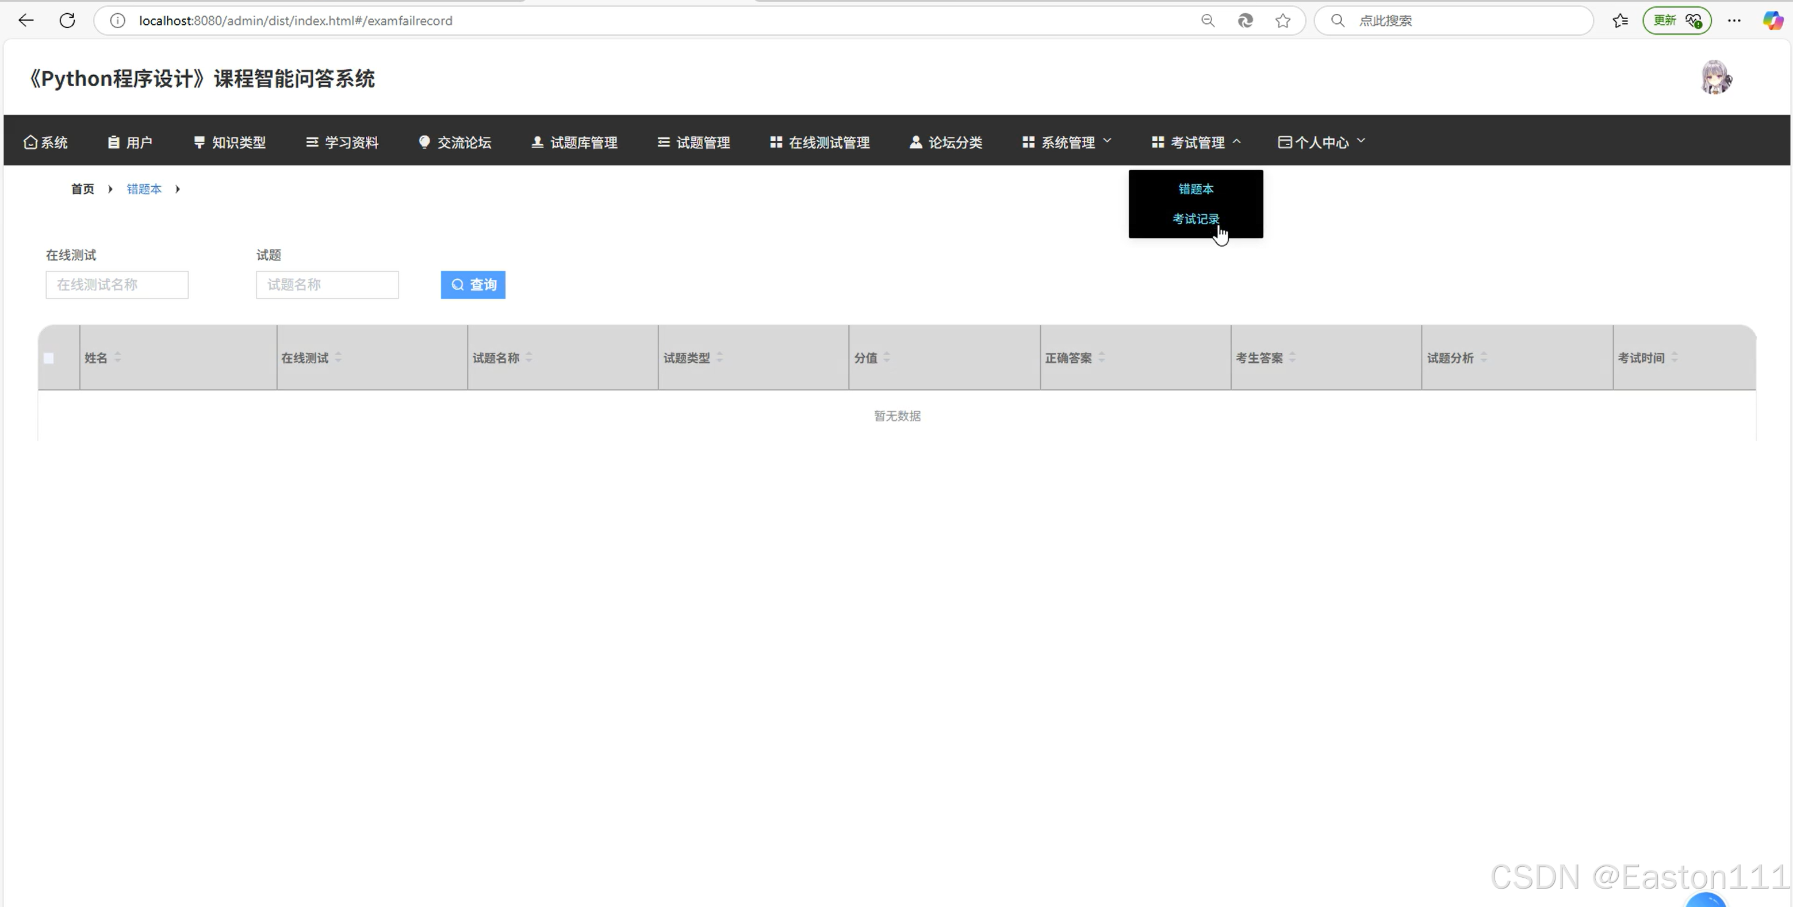Click the Copilot icon in browser toolbar
Viewport: 1793px width, 907px height.
pyautogui.click(x=1771, y=20)
